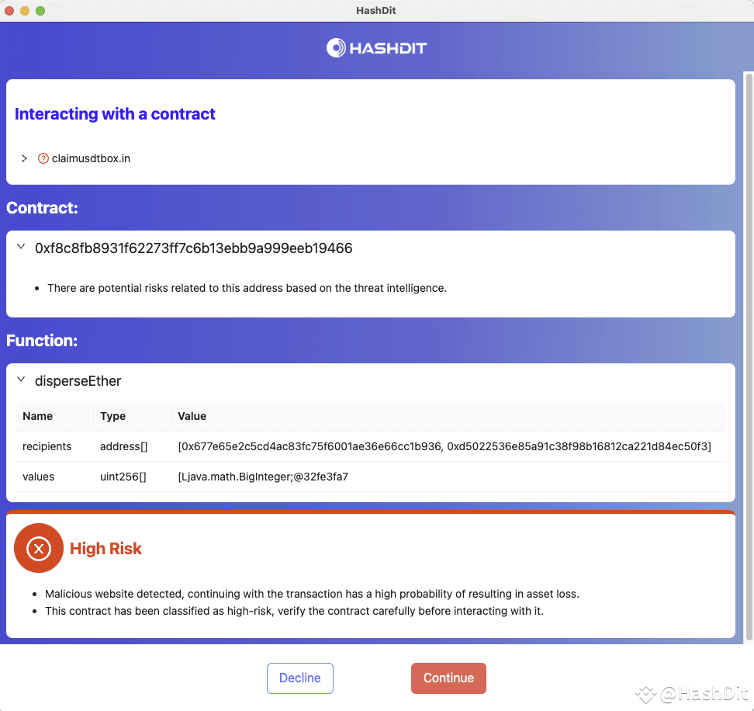Image resolution: width=754 pixels, height=711 pixels.
Task: Click the 'Name' column header
Action: pos(37,416)
